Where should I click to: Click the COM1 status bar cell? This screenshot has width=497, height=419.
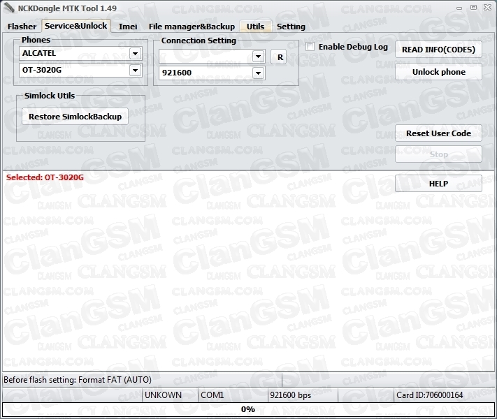(233, 395)
